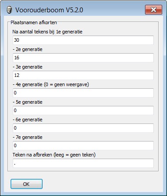Click the 'Na aantal tekens bij 1e generatie' label

coord(47,32)
